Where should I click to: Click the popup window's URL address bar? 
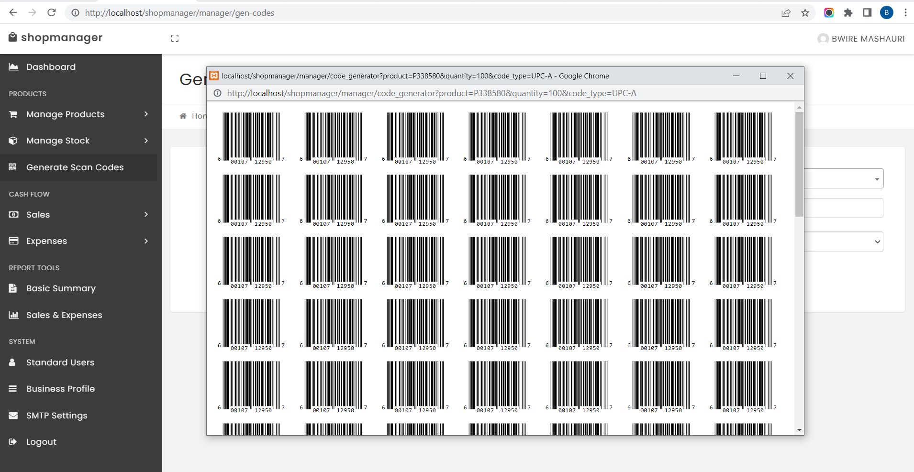(x=432, y=93)
